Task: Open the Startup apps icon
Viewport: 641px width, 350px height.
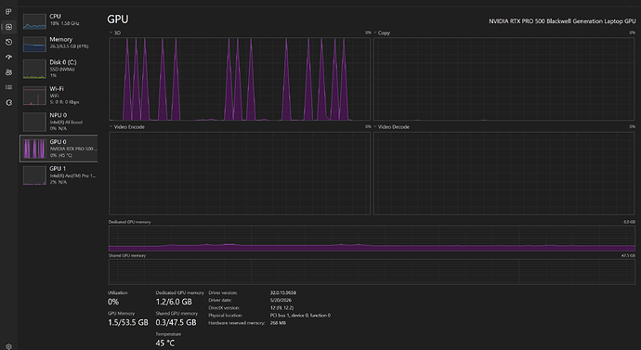Action: pyautogui.click(x=8, y=58)
